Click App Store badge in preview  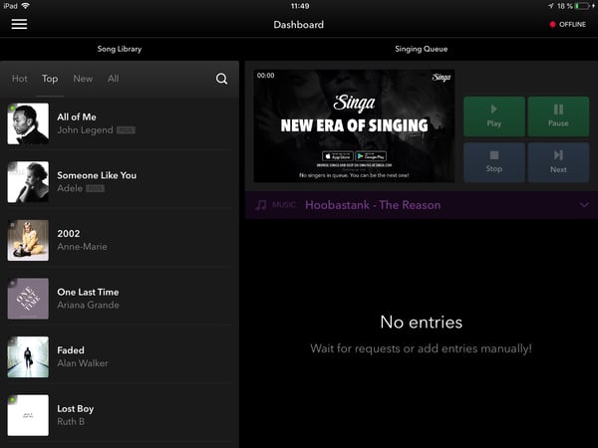pos(338,156)
